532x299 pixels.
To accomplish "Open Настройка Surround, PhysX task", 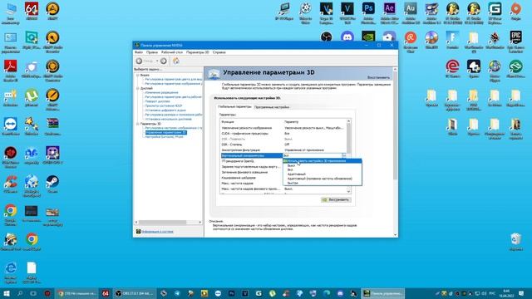I will [164, 137].
